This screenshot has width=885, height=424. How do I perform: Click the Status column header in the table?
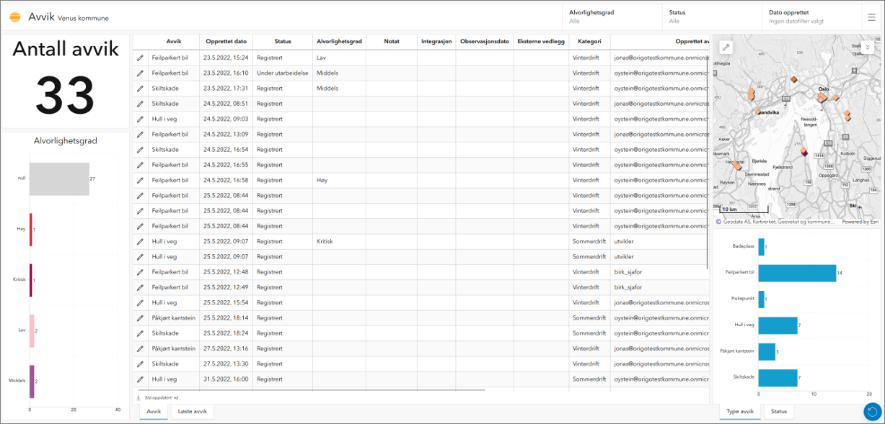click(283, 42)
